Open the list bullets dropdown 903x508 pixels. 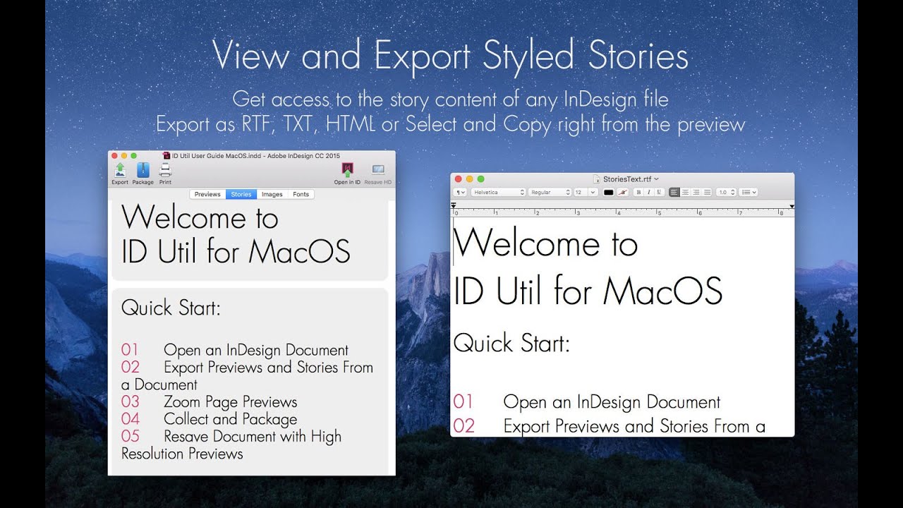pyautogui.click(x=749, y=192)
